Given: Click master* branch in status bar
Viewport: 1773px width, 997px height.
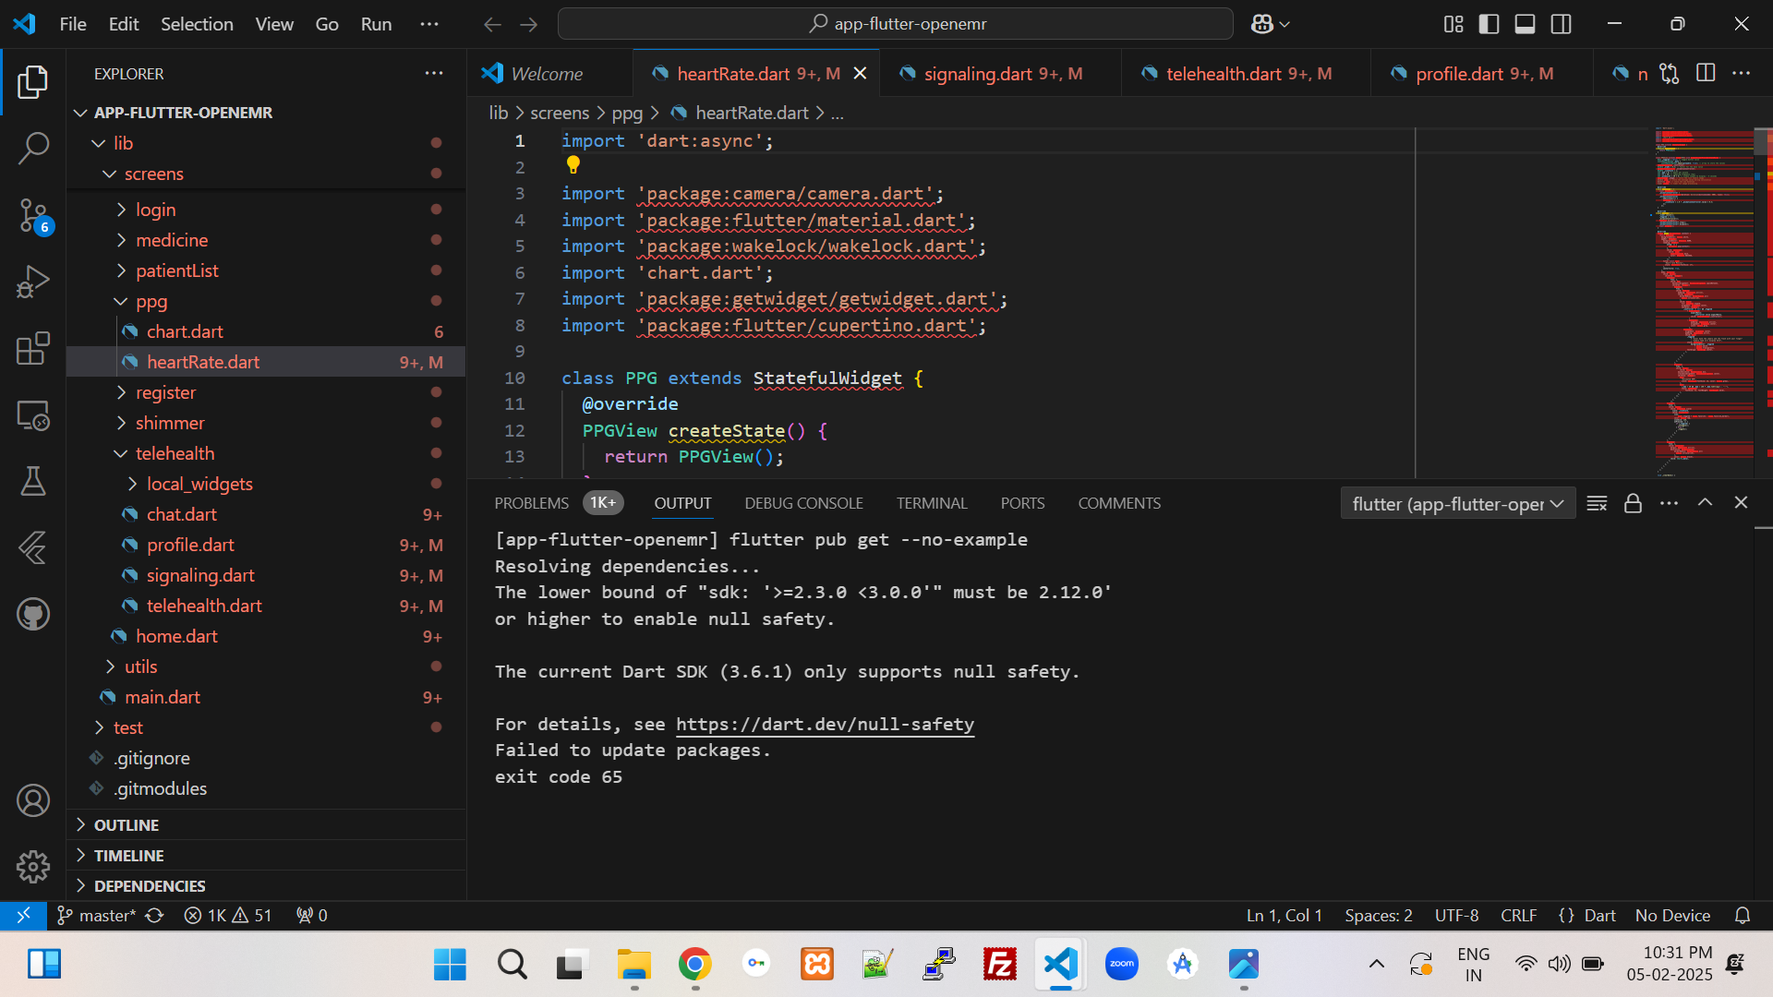Looking at the screenshot, I should pos(97,915).
